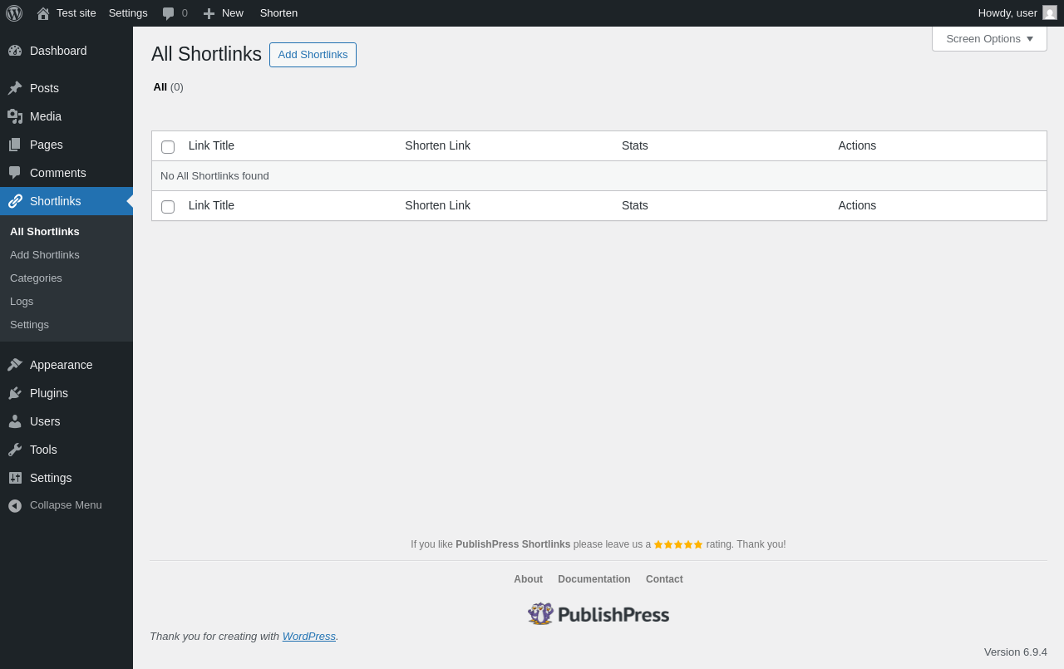Open Plugins in the sidebar
The width and height of the screenshot is (1064, 669).
(66, 393)
